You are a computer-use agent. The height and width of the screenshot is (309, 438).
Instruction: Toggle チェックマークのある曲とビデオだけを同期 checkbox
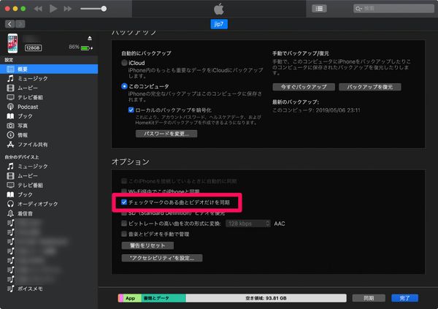click(x=124, y=202)
